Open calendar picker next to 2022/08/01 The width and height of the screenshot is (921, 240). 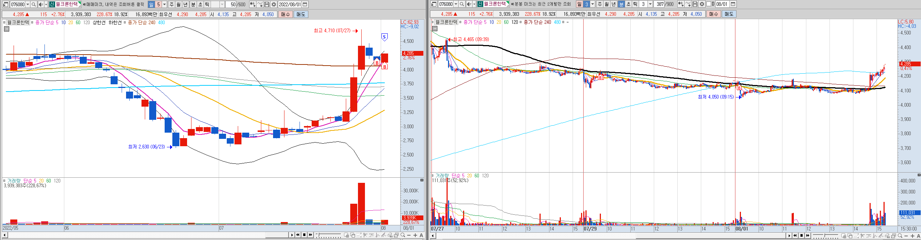(x=305, y=4)
